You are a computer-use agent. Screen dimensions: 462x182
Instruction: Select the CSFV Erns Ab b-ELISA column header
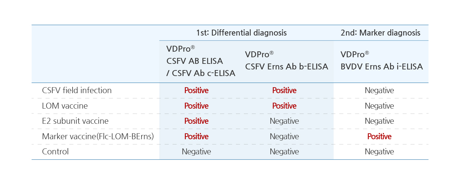286,60
